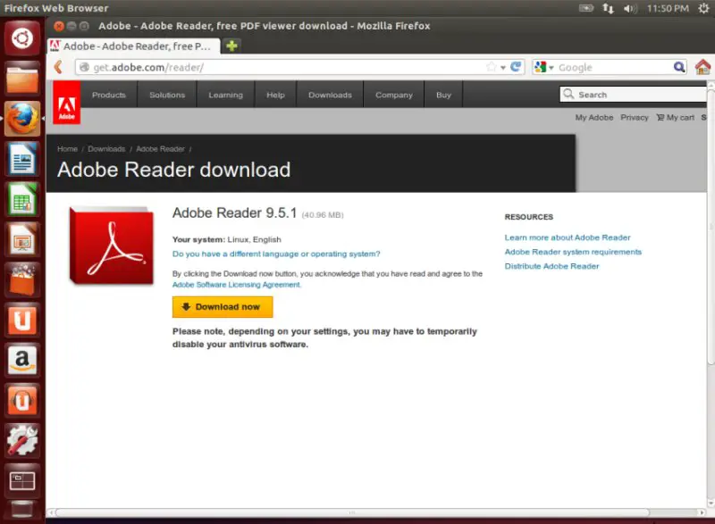Open the Buy menu on Adobe navigation
This screenshot has width=715, height=524.
443,95
